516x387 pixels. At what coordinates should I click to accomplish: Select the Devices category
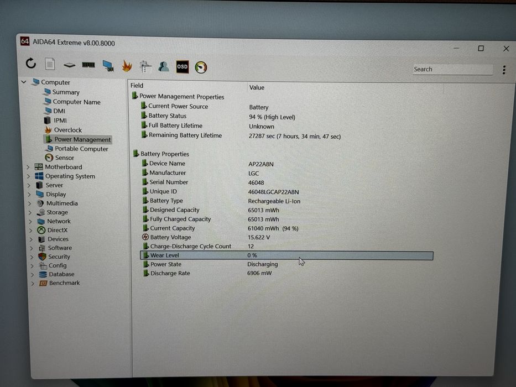click(53, 239)
